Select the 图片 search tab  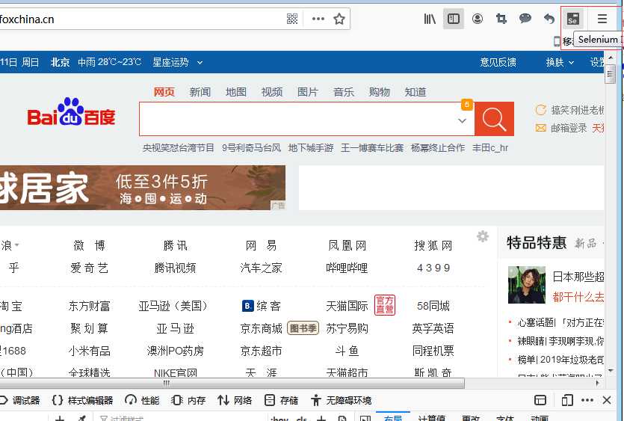click(308, 92)
